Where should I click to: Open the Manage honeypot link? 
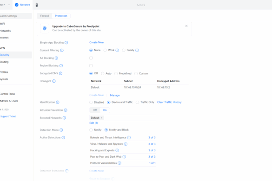coord(115,95)
